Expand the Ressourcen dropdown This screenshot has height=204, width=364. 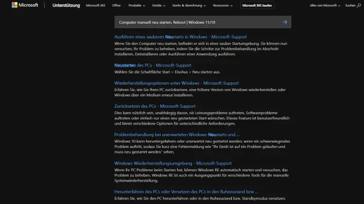[x=223, y=5]
